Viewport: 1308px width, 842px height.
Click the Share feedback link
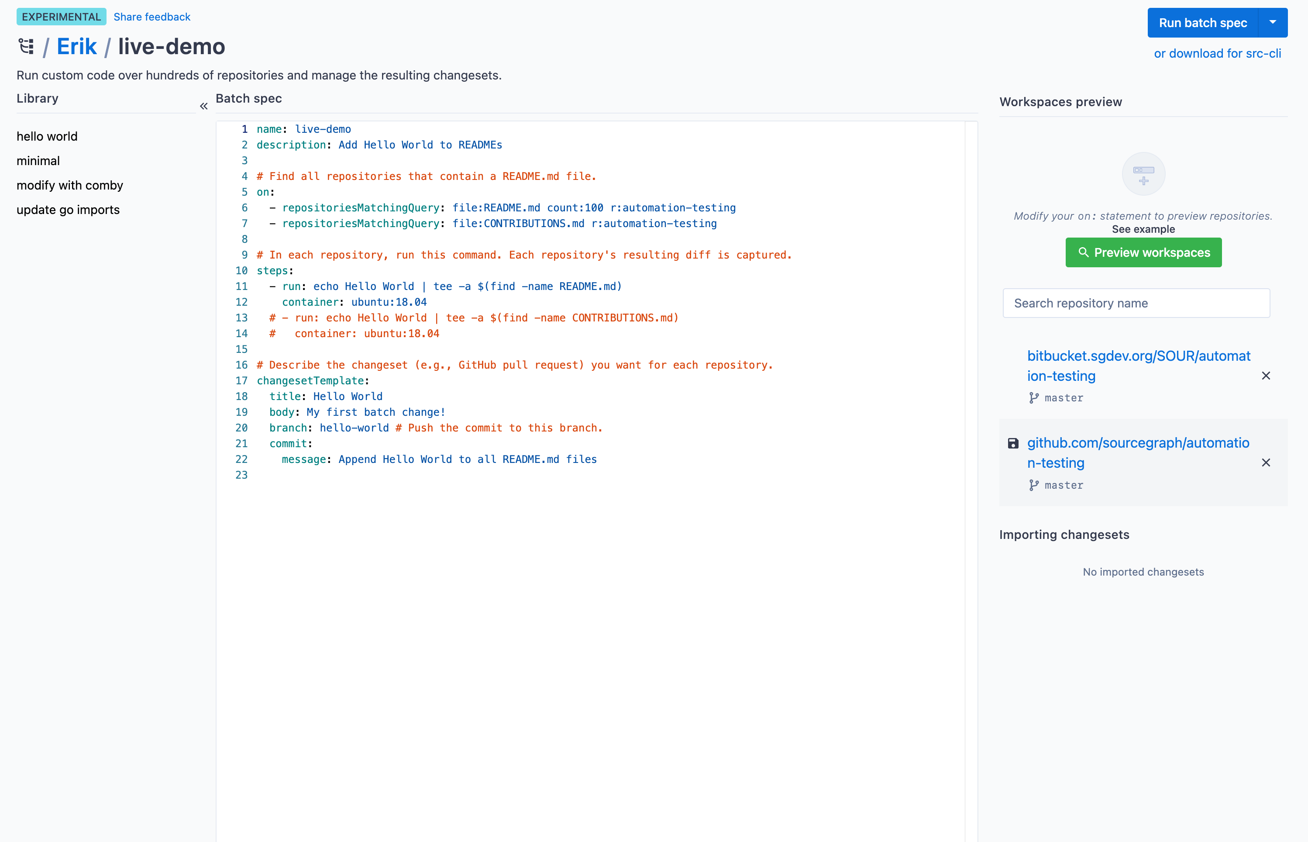151,17
